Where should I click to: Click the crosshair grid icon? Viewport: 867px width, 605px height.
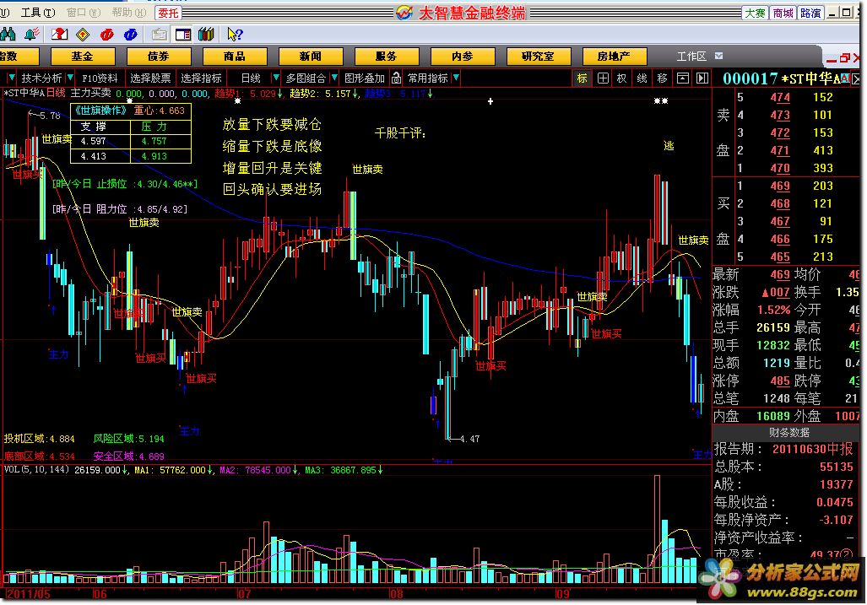[x=603, y=78]
